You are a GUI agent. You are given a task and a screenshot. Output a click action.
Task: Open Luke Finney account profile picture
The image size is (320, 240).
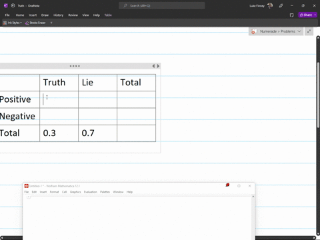(270, 6)
